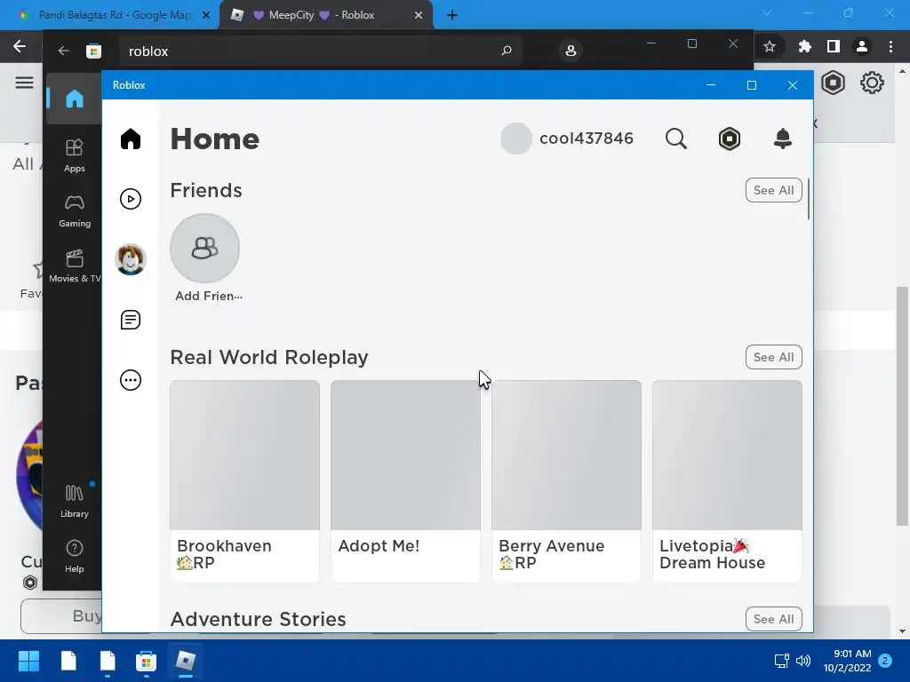The width and height of the screenshot is (910, 682).
Task: Click See All for Real World Roleplay
Action: [774, 357]
